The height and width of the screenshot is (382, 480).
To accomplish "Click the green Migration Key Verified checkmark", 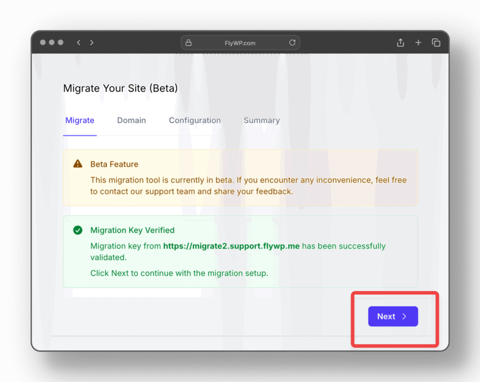I will pyautogui.click(x=78, y=230).
